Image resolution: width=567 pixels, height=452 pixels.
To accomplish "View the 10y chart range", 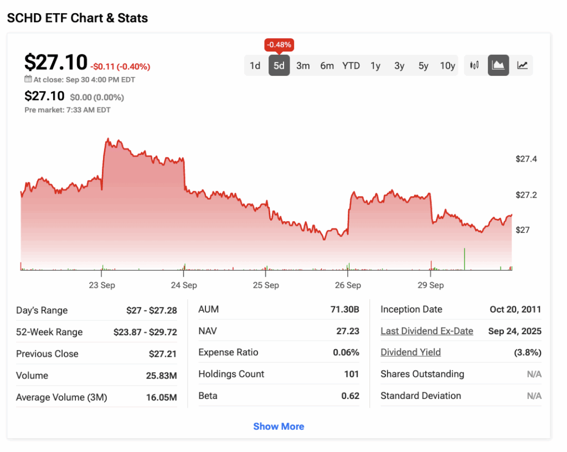I will coord(447,66).
